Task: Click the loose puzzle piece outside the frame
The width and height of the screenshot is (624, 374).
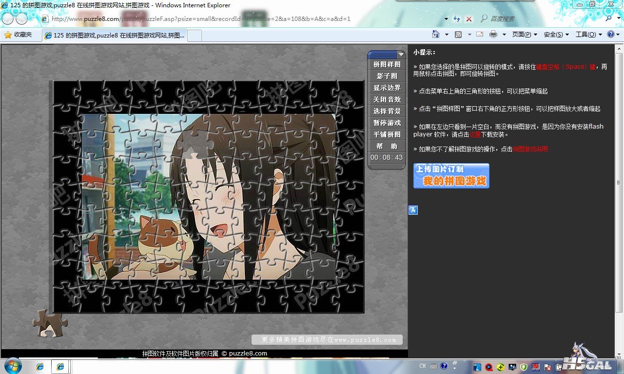Action: [50, 323]
